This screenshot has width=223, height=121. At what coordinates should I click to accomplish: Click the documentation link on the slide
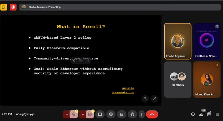click(x=123, y=92)
